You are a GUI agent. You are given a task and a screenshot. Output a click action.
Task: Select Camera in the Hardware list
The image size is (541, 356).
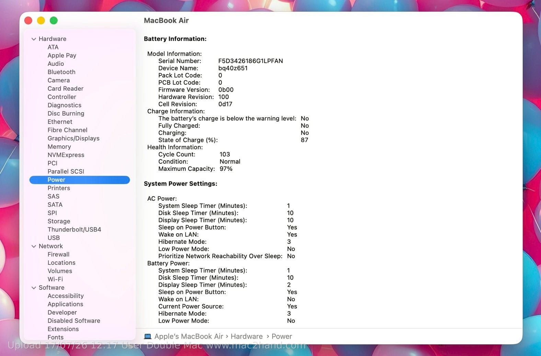pos(59,80)
